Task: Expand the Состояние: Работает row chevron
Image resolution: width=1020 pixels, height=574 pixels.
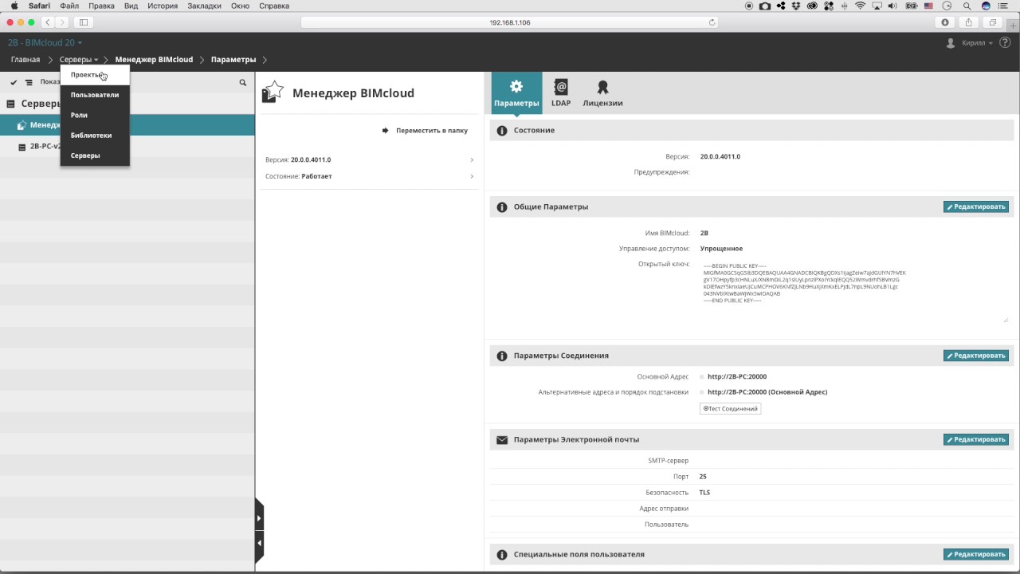Action: (x=472, y=176)
